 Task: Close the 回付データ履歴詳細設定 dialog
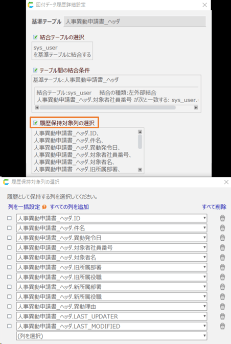204,5
